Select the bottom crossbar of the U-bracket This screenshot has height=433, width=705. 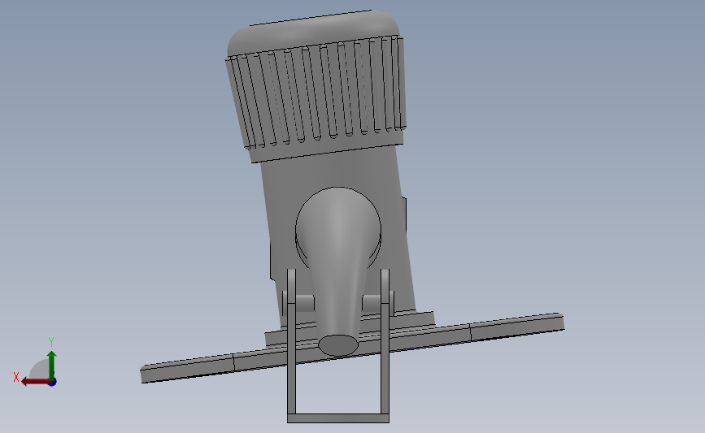pos(338,418)
